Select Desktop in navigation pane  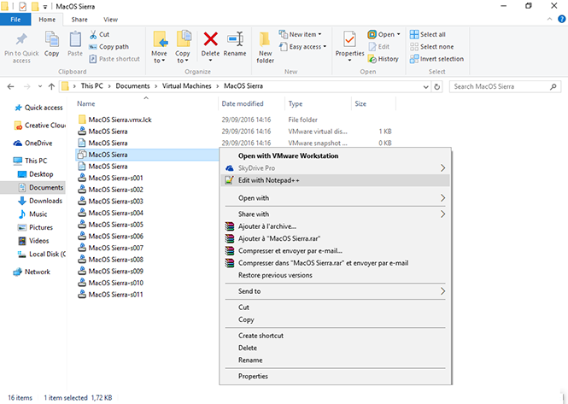[36, 174]
